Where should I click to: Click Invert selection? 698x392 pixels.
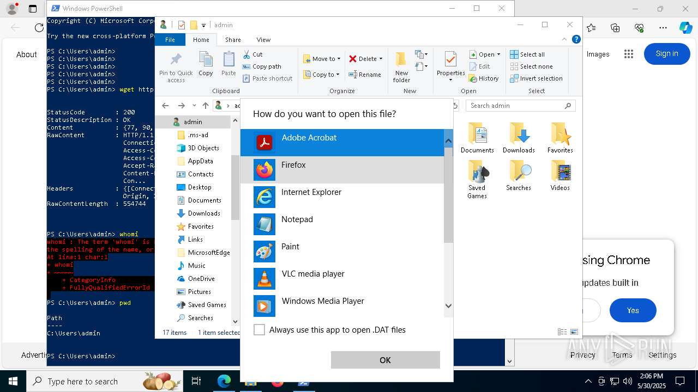[x=536, y=78]
